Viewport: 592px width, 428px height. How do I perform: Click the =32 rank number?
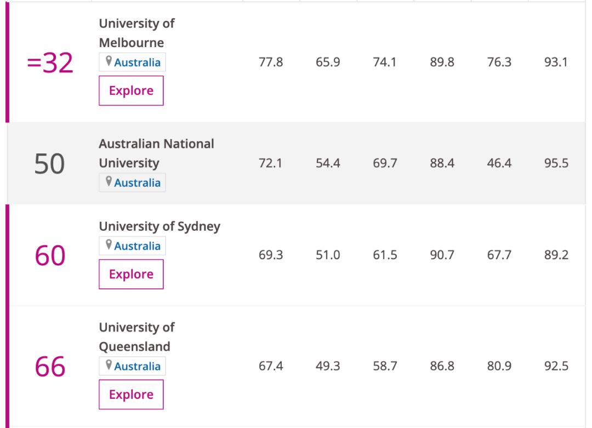click(50, 64)
